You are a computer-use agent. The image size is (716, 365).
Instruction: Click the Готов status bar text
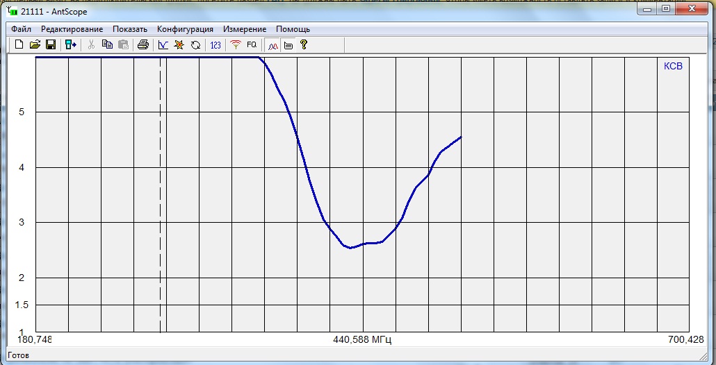coord(19,355)
